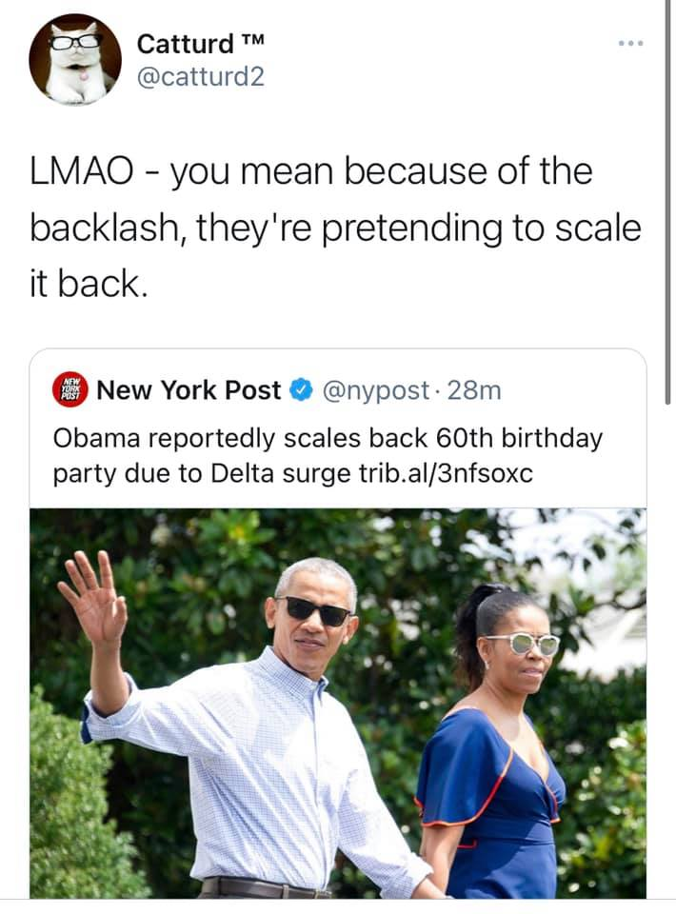This screenshot has height=914, width=676.
Task: Select the New York Post account name
Action: tap(189, 390)
